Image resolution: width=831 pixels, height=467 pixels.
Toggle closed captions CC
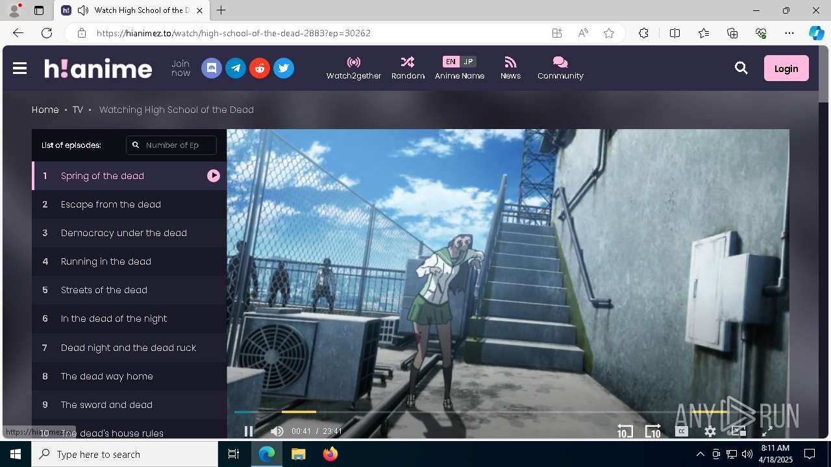681,431
